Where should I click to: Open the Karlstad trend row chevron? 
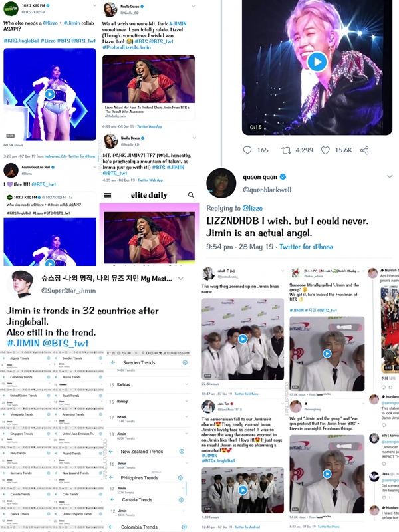pos(186,384)
